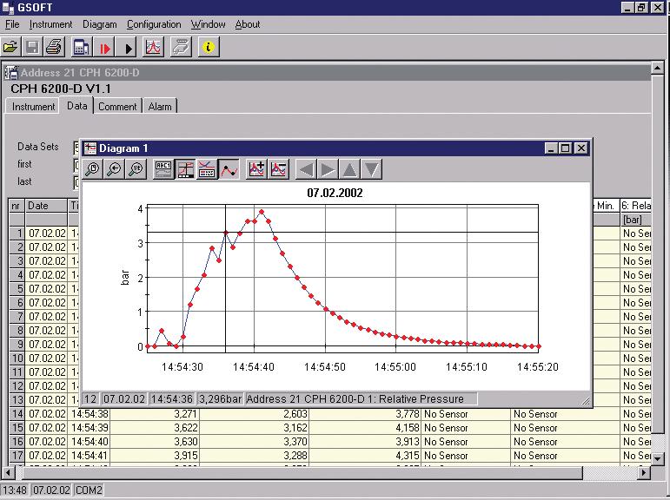Click the peak data point of the curve
The height and width of the screenshot is (500, 670).
(x=262, y=212)
